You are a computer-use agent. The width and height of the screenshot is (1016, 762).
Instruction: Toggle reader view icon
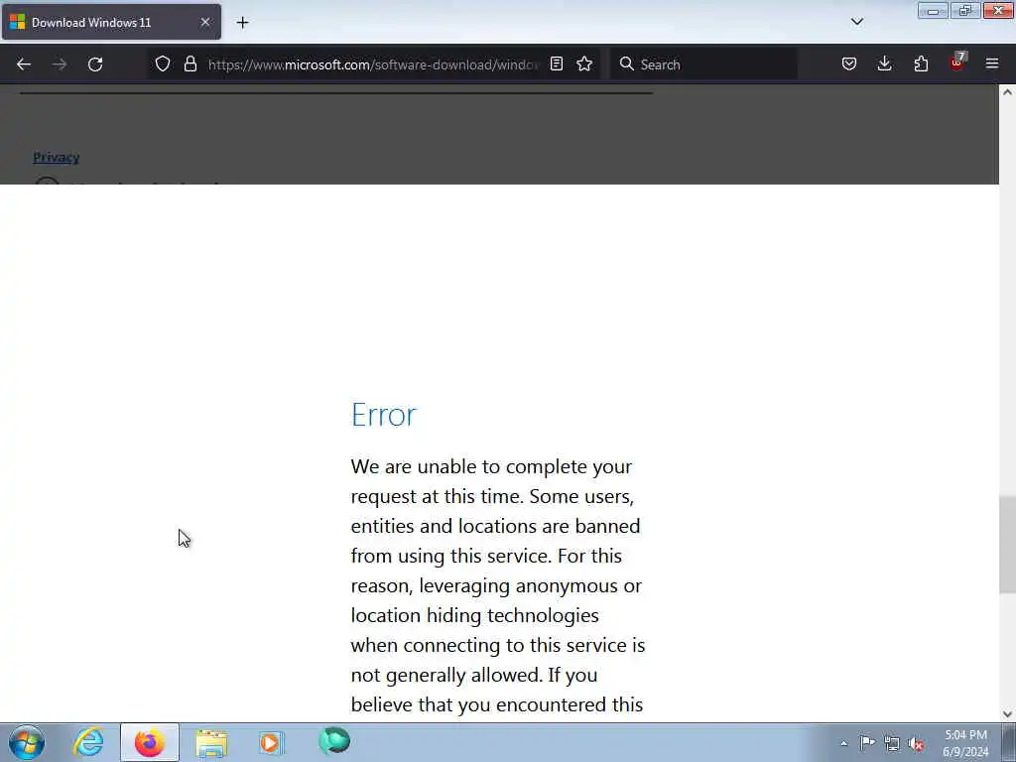click(556, 64)
